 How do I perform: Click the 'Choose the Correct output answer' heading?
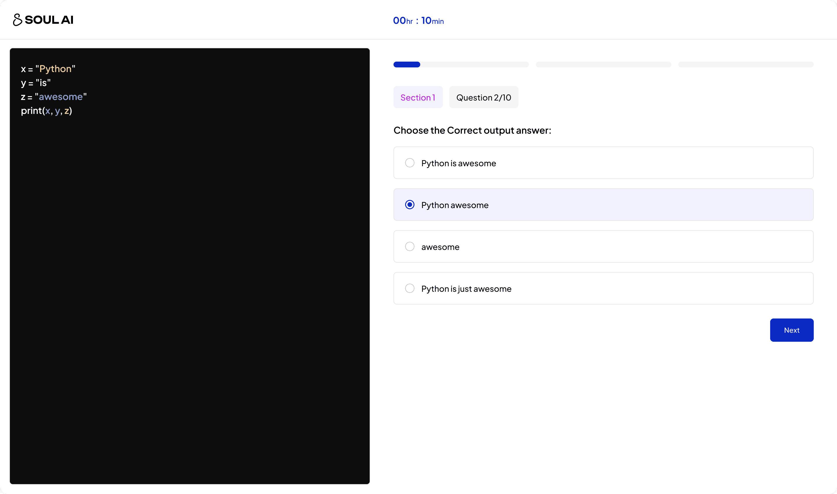(472, 130)
